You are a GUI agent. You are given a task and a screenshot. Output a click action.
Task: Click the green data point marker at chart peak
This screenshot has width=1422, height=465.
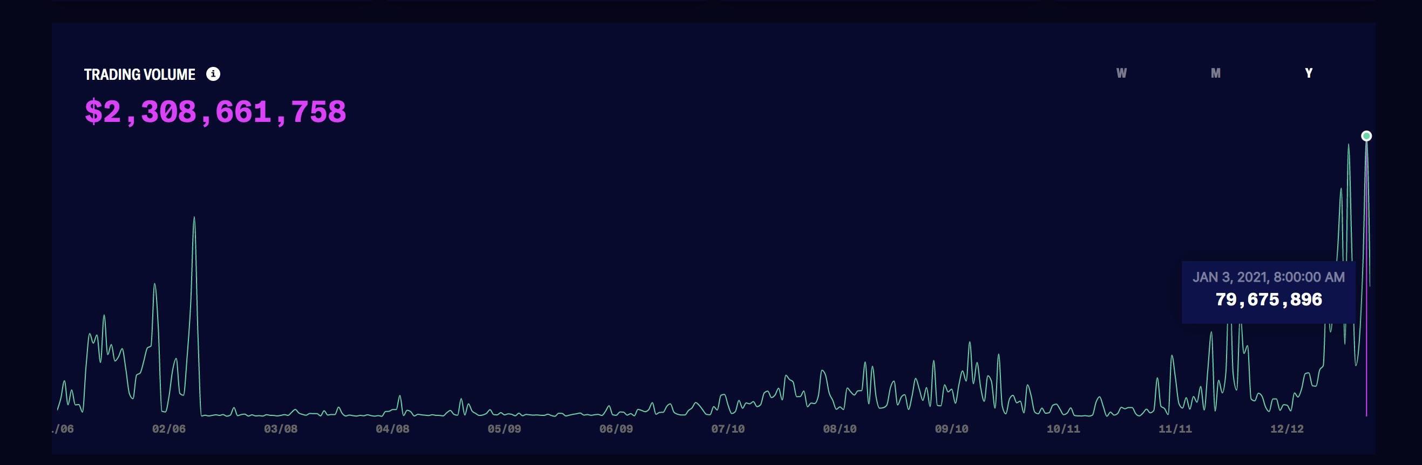point(1366,136)
